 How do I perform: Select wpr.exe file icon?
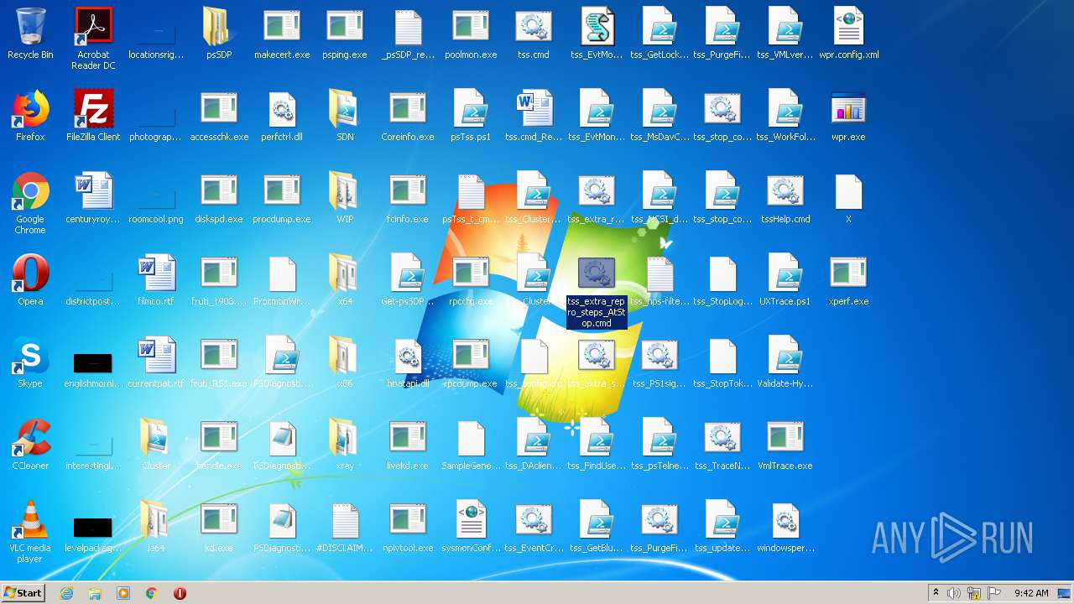[848, 110]
